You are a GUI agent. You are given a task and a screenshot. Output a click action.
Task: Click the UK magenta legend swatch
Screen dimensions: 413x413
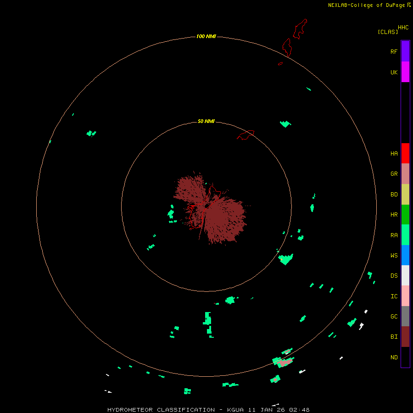click(405, 72)
